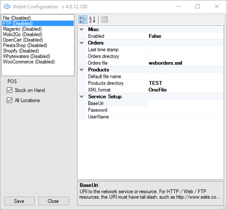Sort properties alphabetically with A-Z icon
The width and height of the screenshot is (227, 210).
(x=92, y=19)
